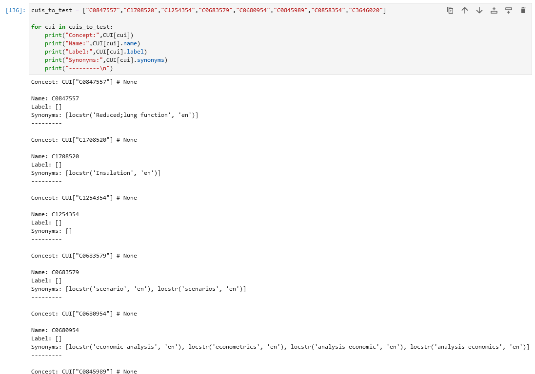Delete this cell with the trash icon
Image resolution: width=535 pixels, height=374 pixels.
tap(523, 10)
